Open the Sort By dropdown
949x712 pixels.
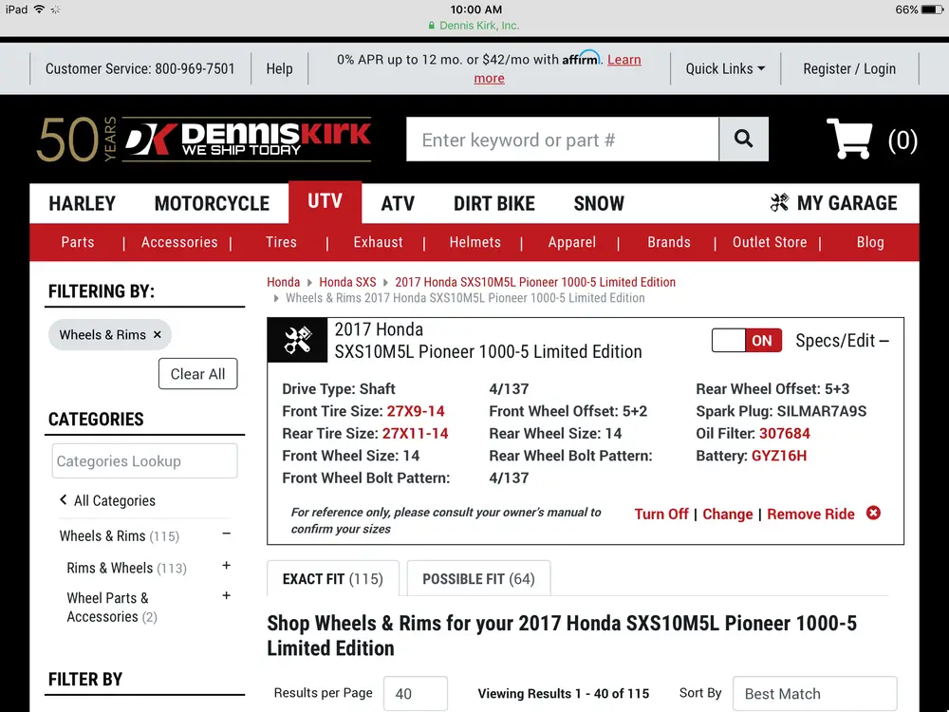pos(814,693)
